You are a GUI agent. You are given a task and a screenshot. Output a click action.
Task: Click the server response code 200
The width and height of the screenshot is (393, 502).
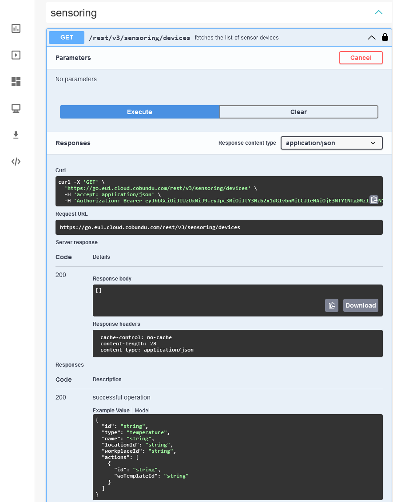[x=61, y=275]
